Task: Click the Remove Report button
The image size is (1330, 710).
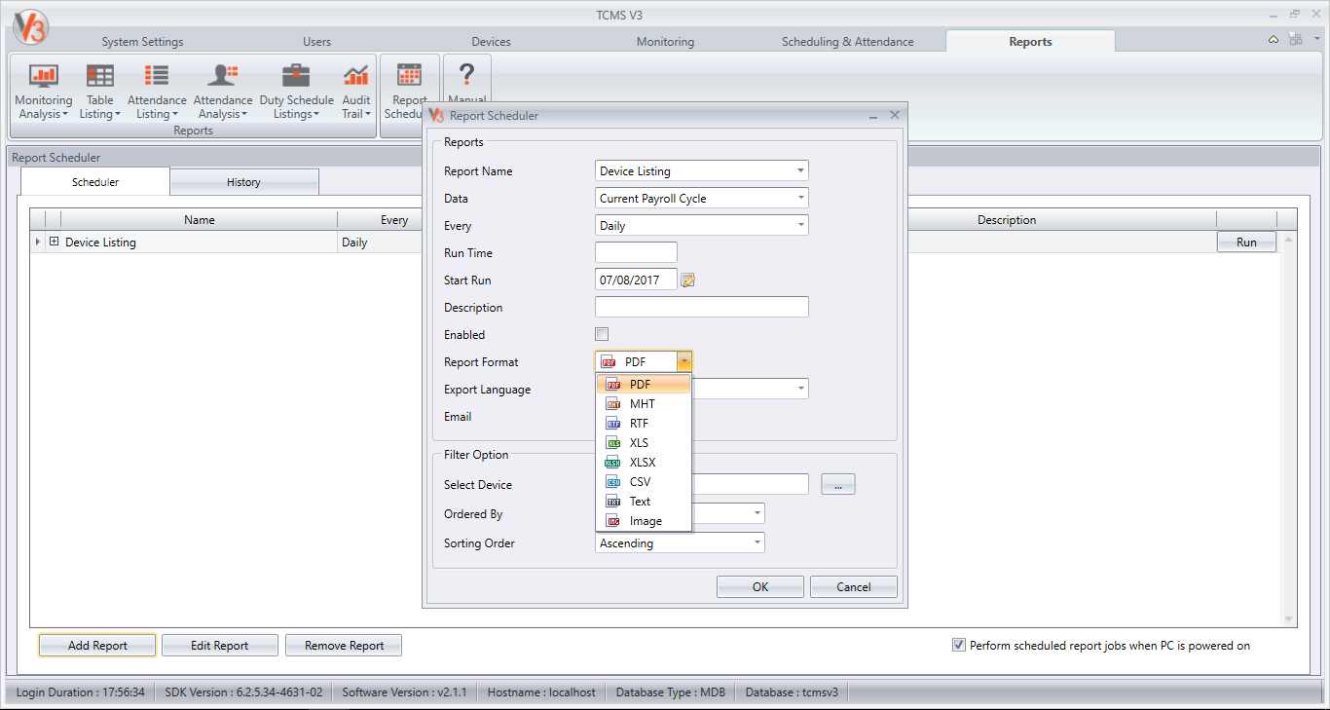Action: click(x=344, y=645)
